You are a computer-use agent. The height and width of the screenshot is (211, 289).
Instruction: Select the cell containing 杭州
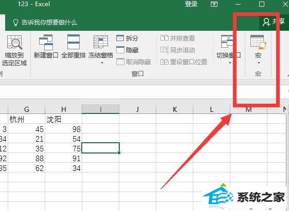pos(27,119)
